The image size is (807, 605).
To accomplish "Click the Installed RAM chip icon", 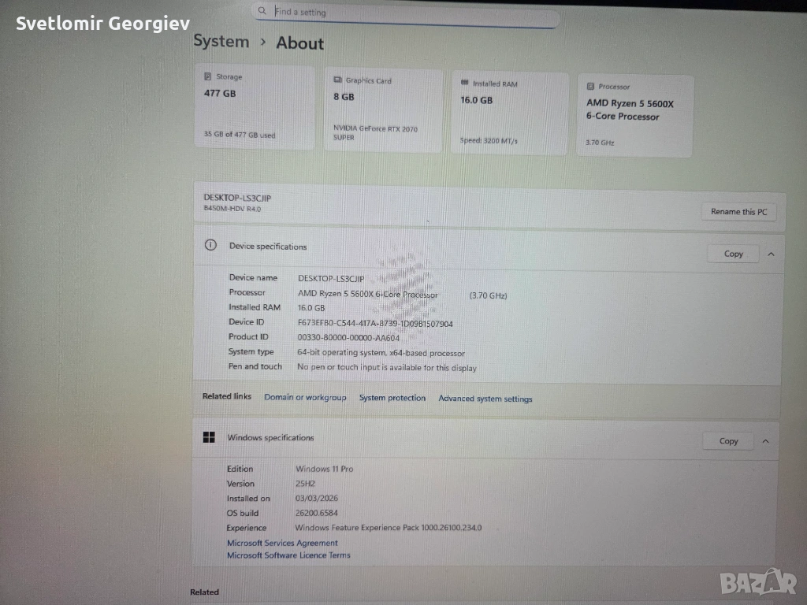I will pyautogui.click(x=465, y=82).
